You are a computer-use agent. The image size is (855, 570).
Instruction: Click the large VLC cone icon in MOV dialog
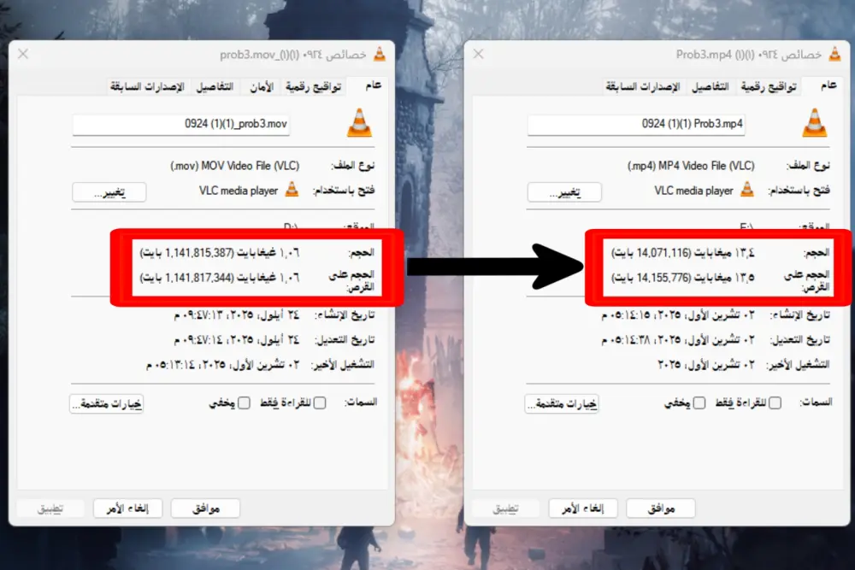360,123
